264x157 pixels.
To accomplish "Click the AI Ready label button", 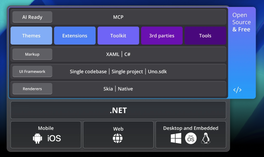I will pos(32,17).
